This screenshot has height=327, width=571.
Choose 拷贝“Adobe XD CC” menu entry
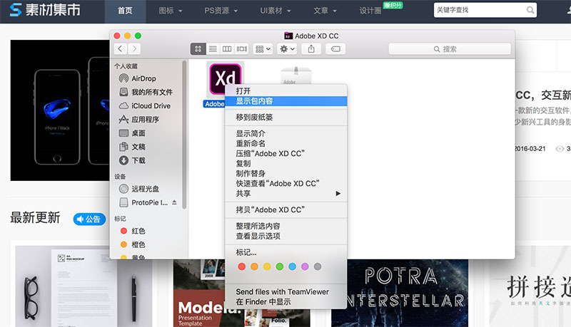pyautogui.click(x=286, y=209)
